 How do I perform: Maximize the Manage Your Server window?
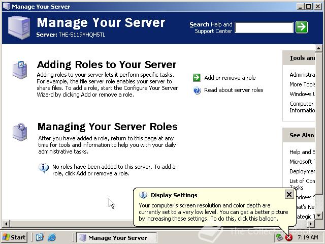pos(309,7)
